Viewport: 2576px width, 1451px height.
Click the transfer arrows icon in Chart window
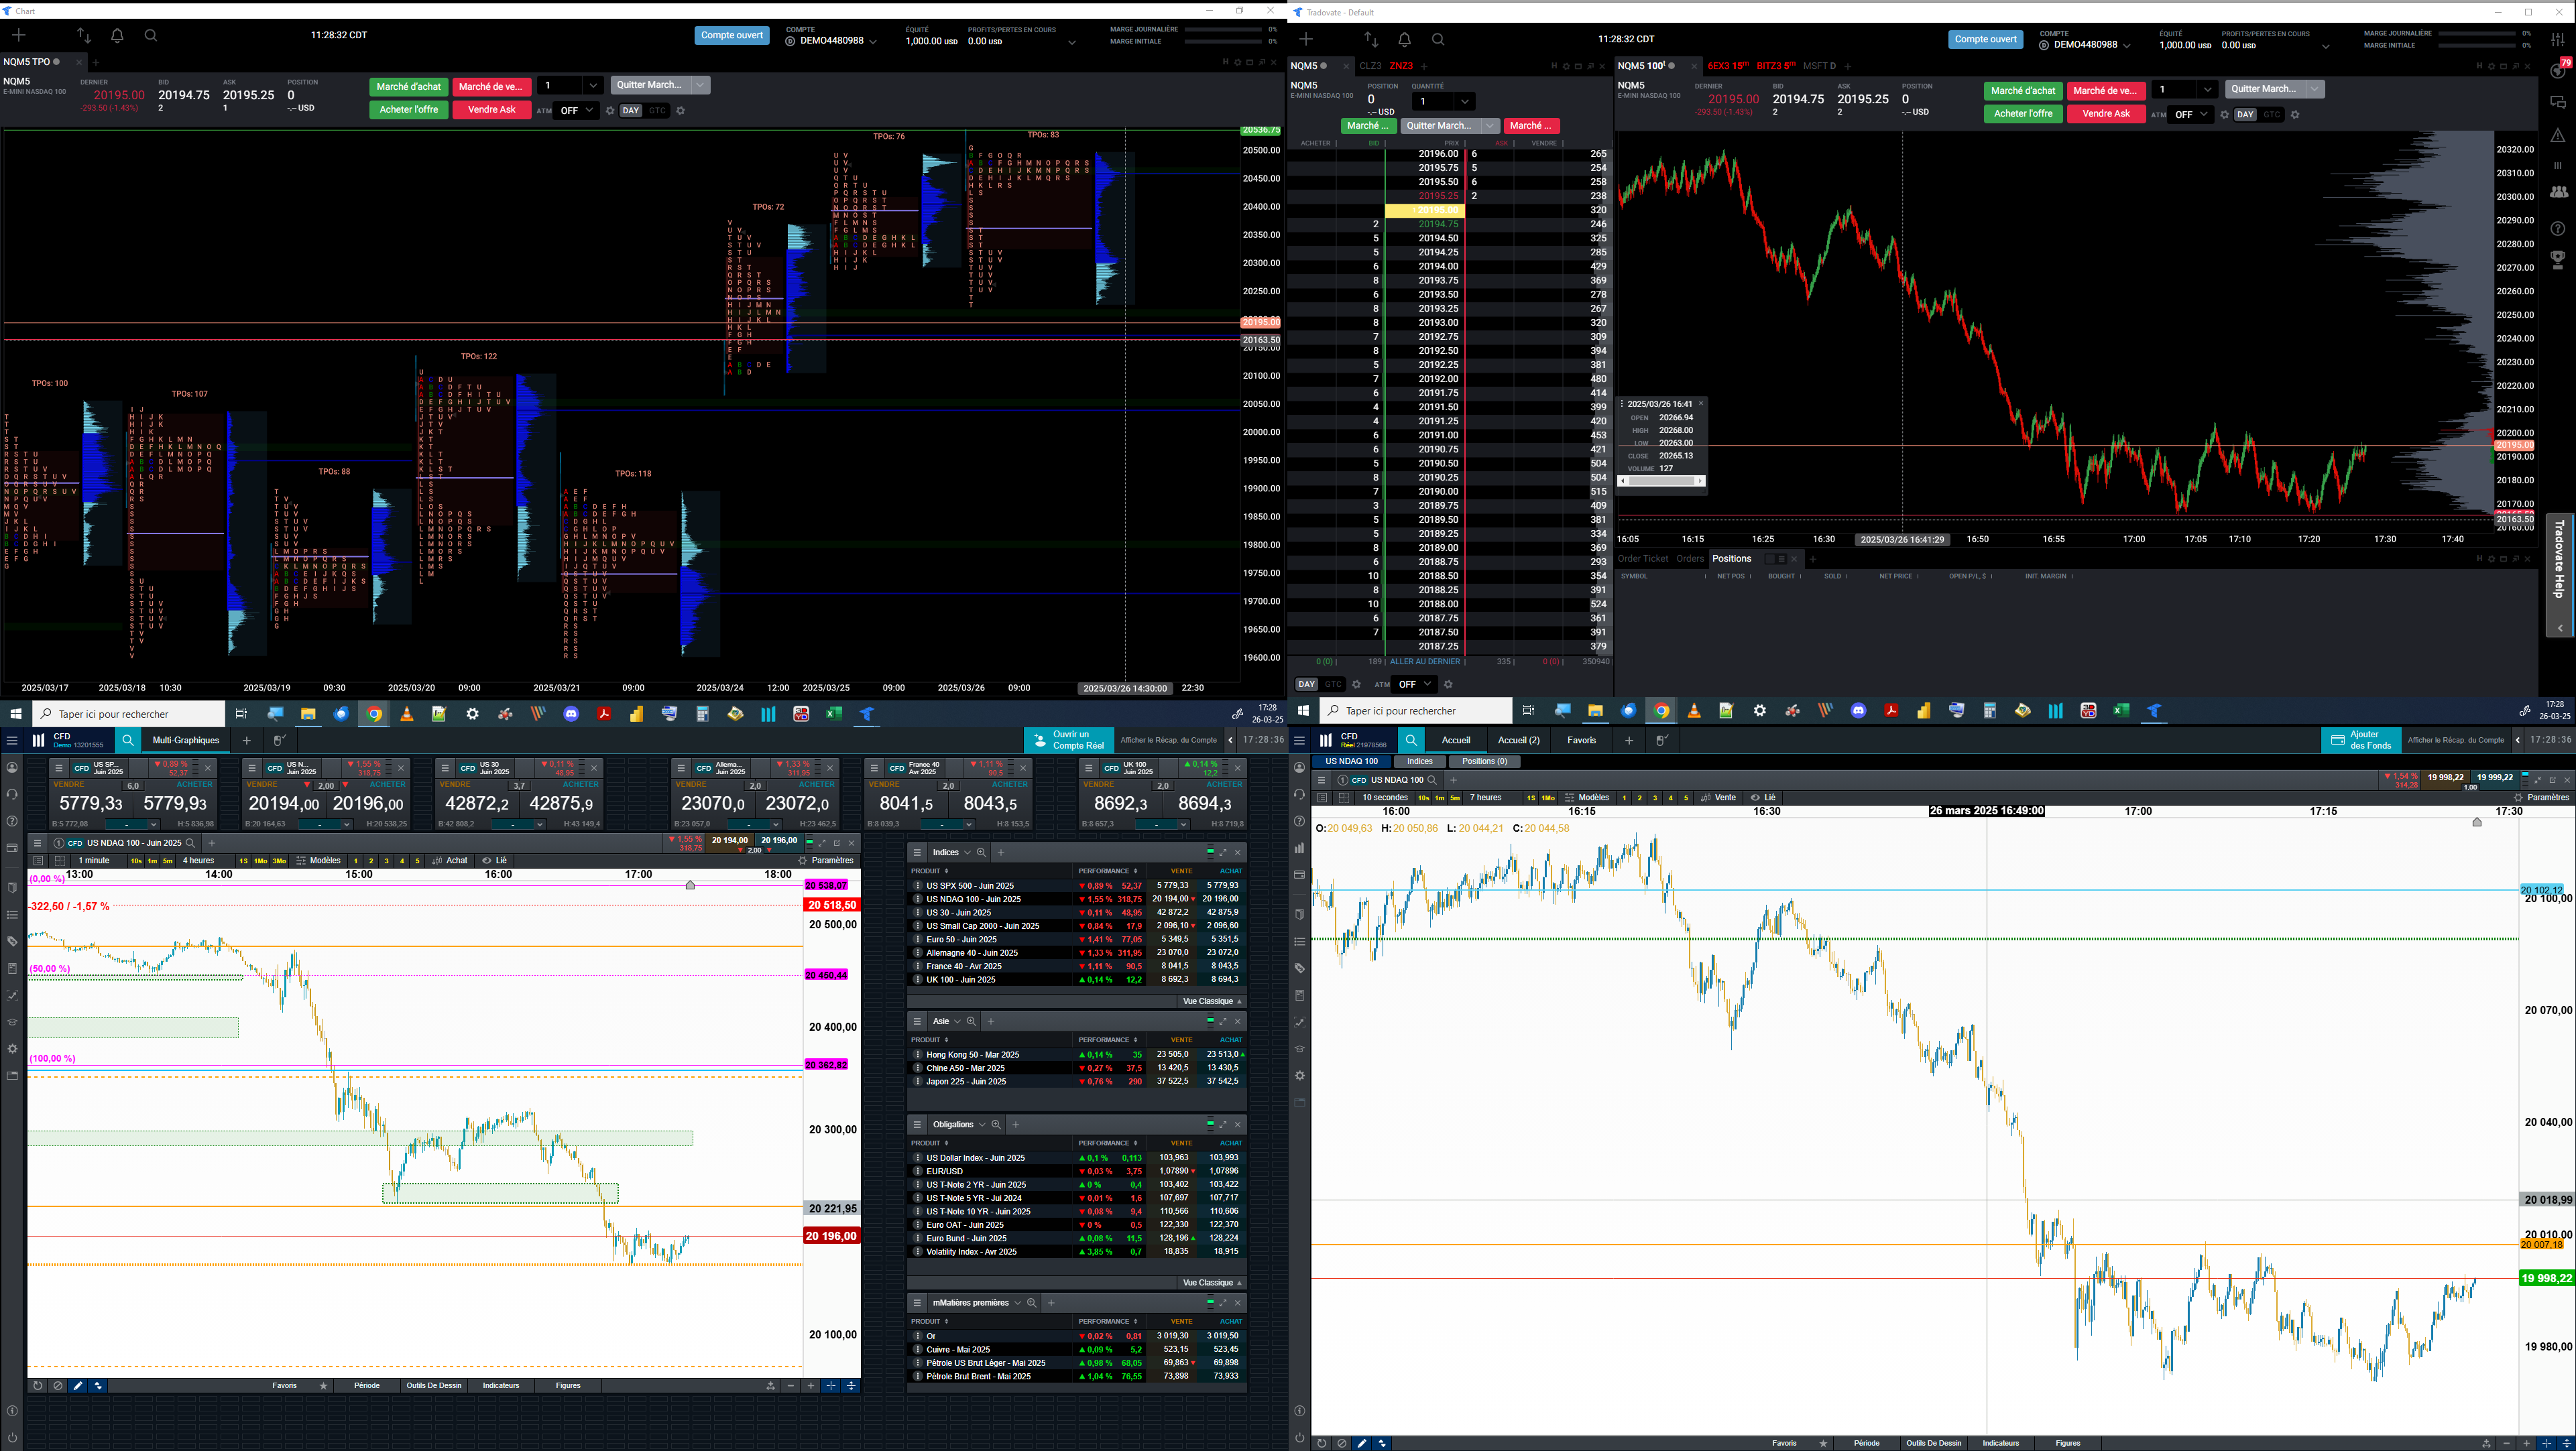pyautogui.click(x=84, y=36)
